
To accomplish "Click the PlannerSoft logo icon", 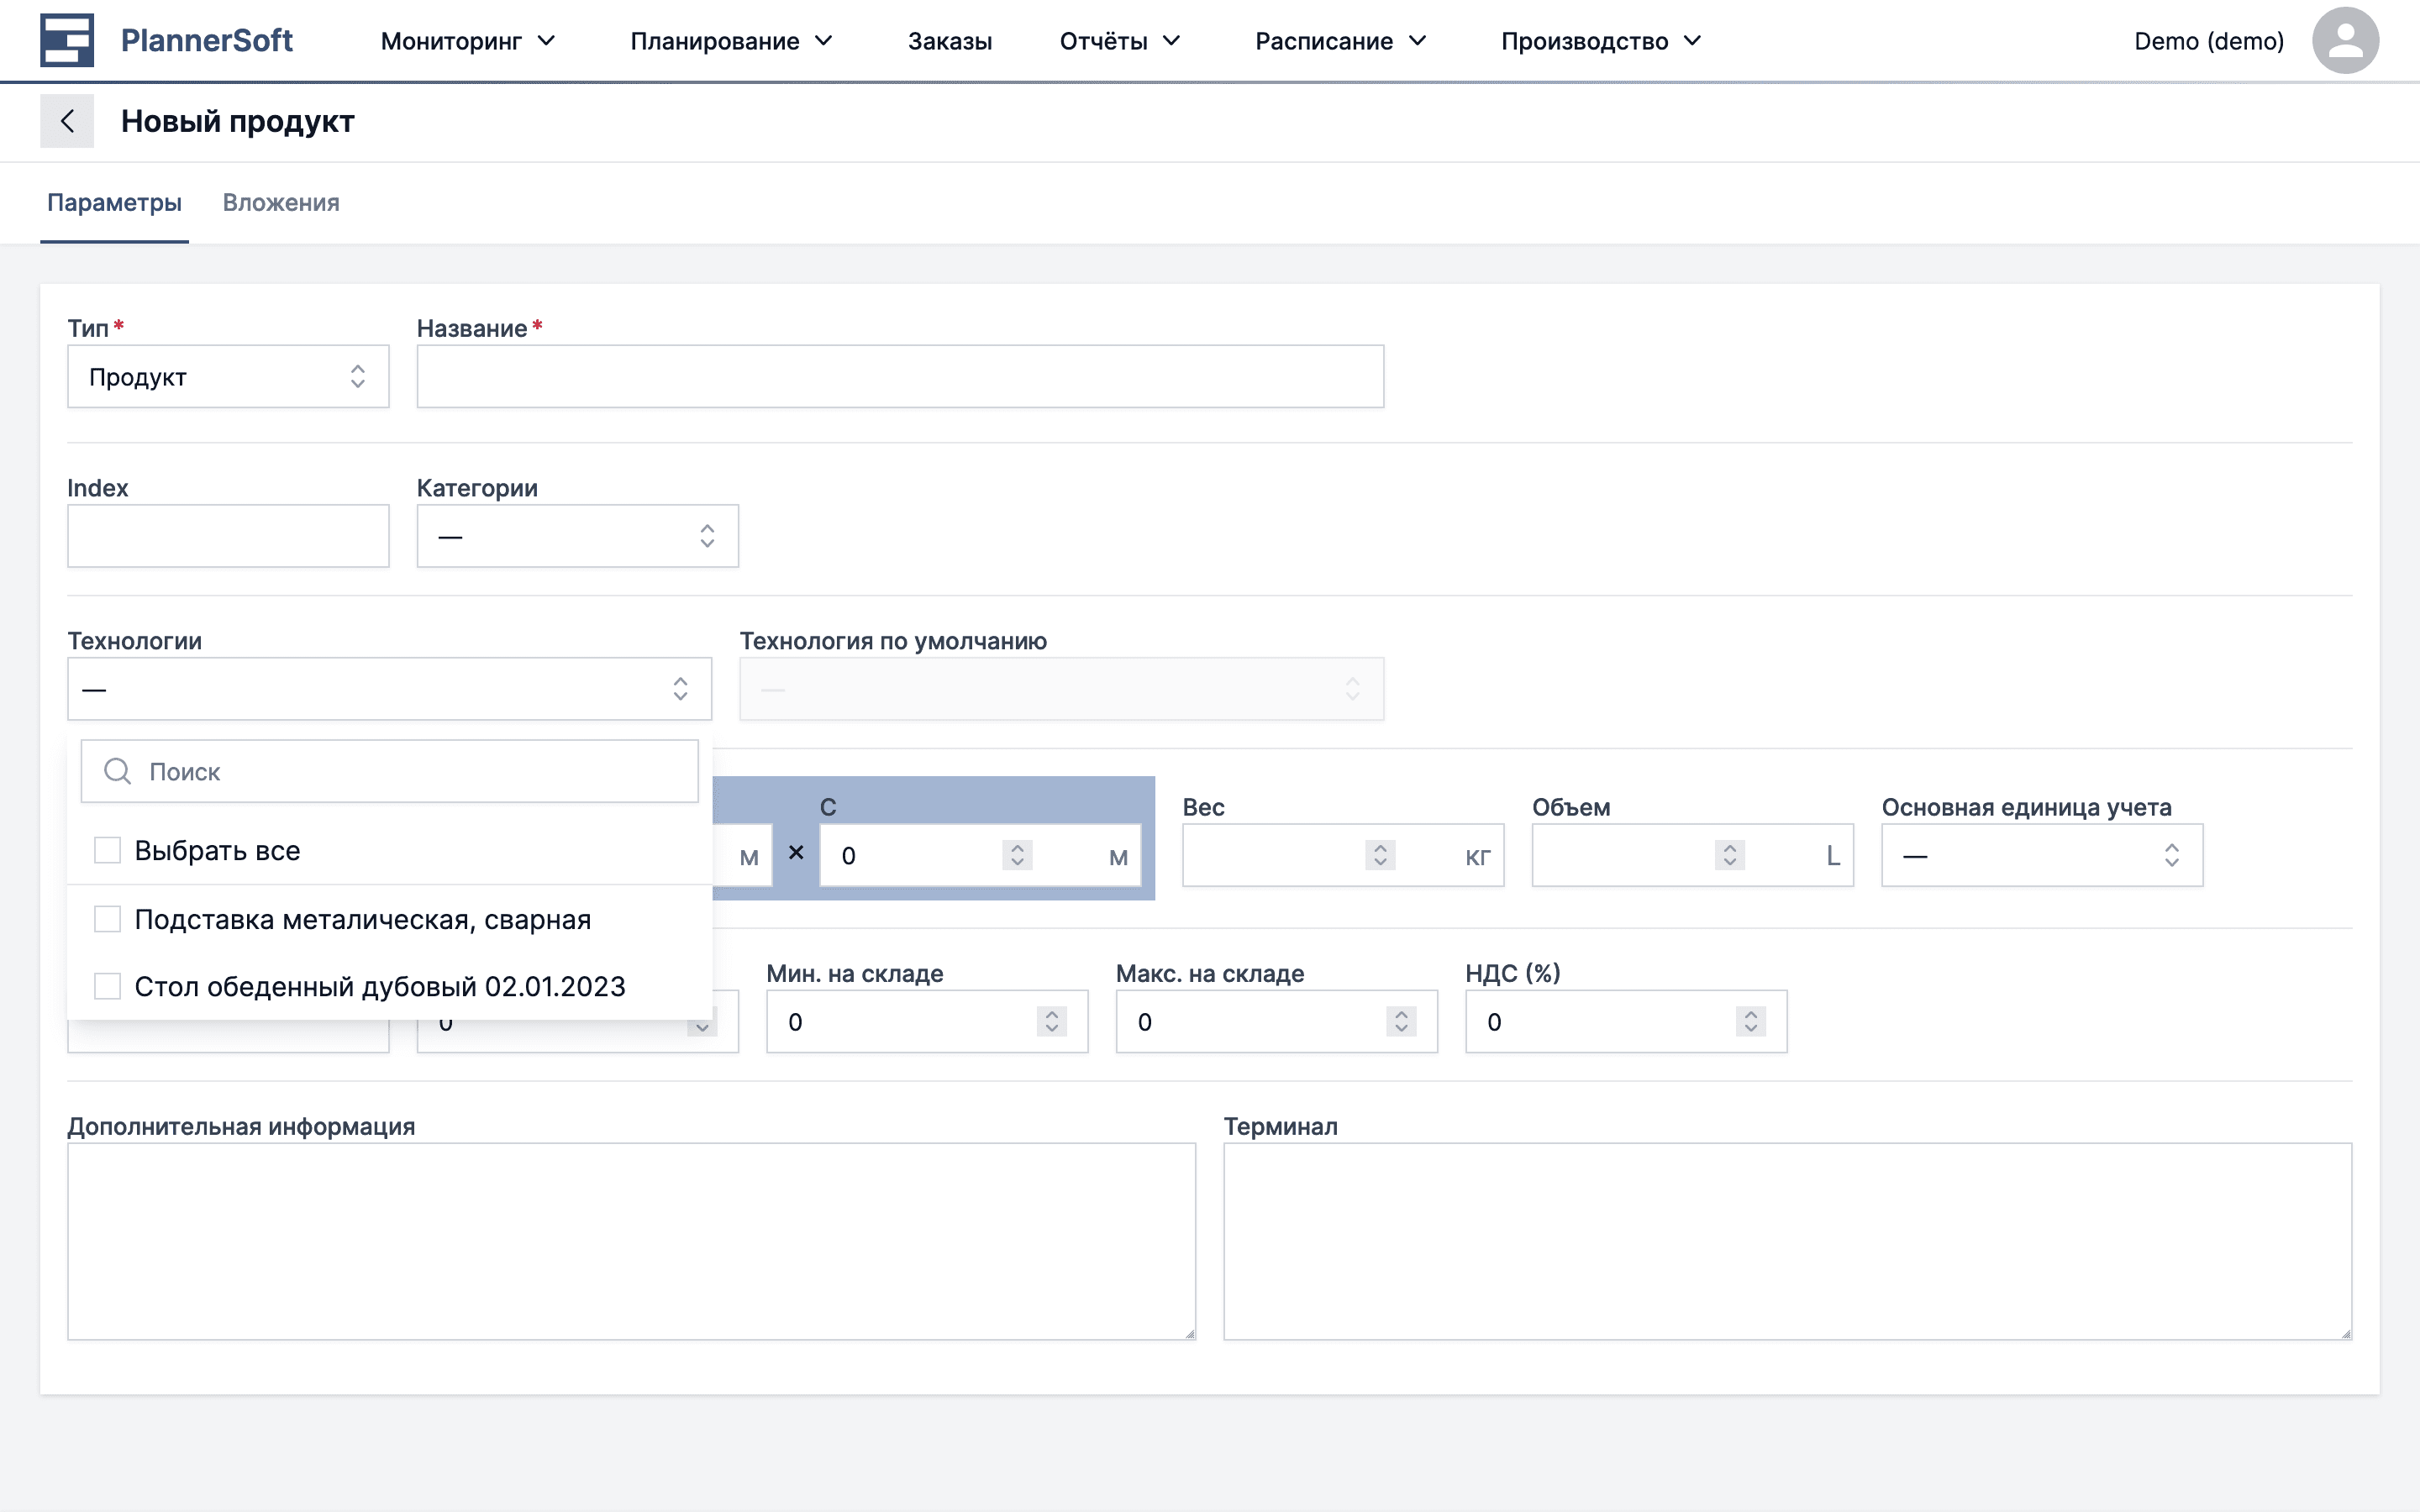I will coord(66,40).
